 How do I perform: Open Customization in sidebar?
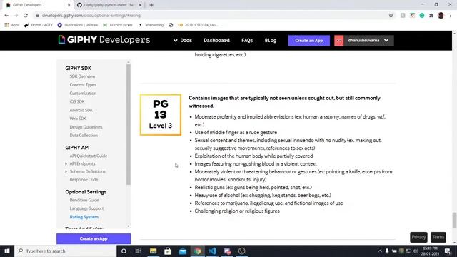[x=83, y=94]
